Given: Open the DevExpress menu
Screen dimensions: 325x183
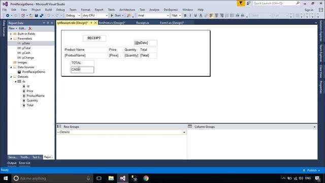Looking at the screenshot, I should point(171,10).
